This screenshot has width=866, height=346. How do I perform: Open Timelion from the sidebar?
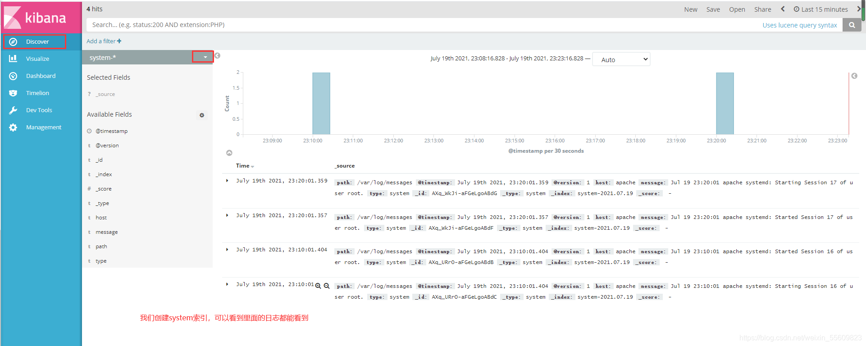[37, 93]
